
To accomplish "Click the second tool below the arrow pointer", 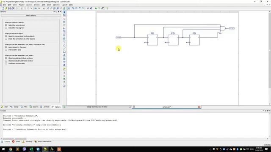I will [x=64, y=19].
